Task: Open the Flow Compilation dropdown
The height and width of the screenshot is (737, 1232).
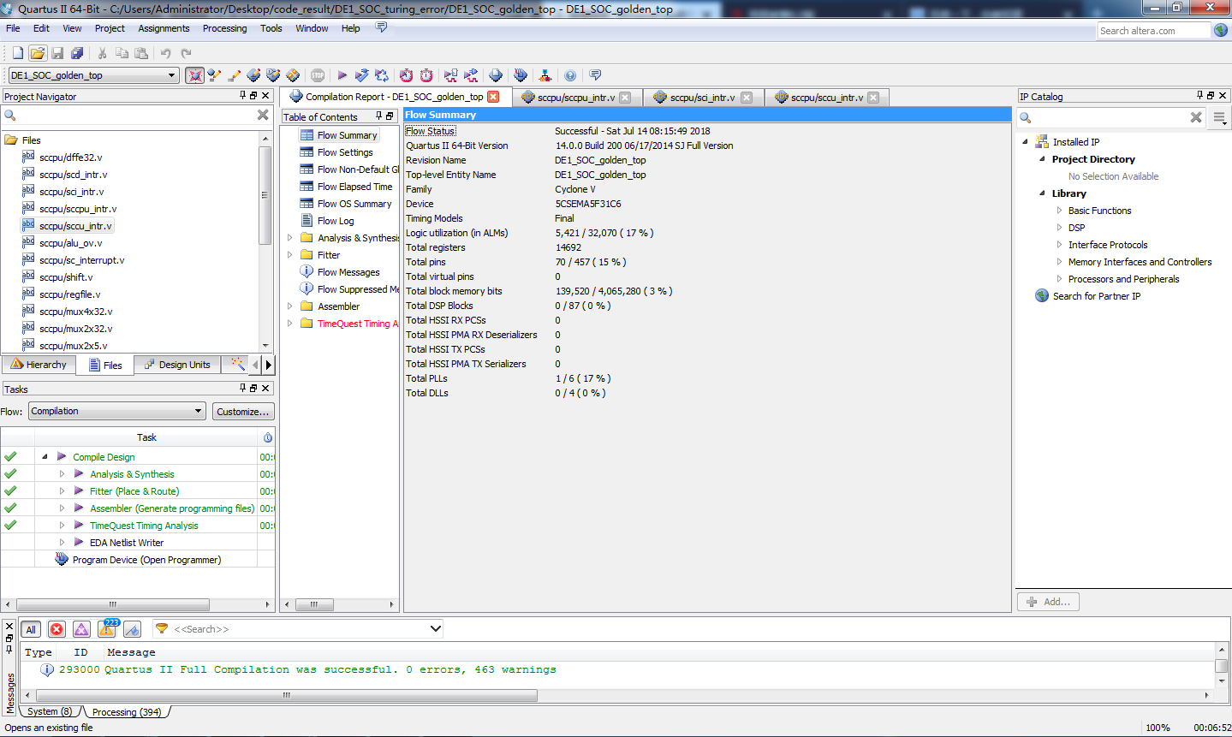Action: point(117,411)
